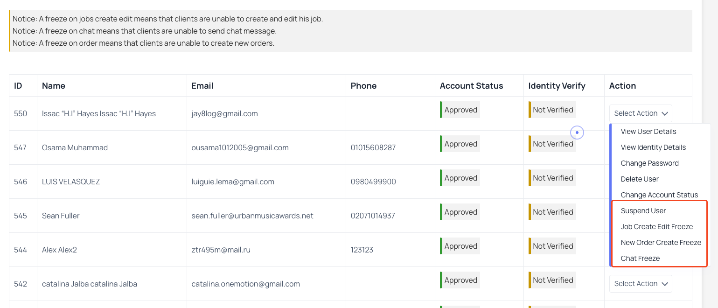Select "Suspend User" in the highlighted section
This screenshot has width=718, height=308.
[643, 210]
